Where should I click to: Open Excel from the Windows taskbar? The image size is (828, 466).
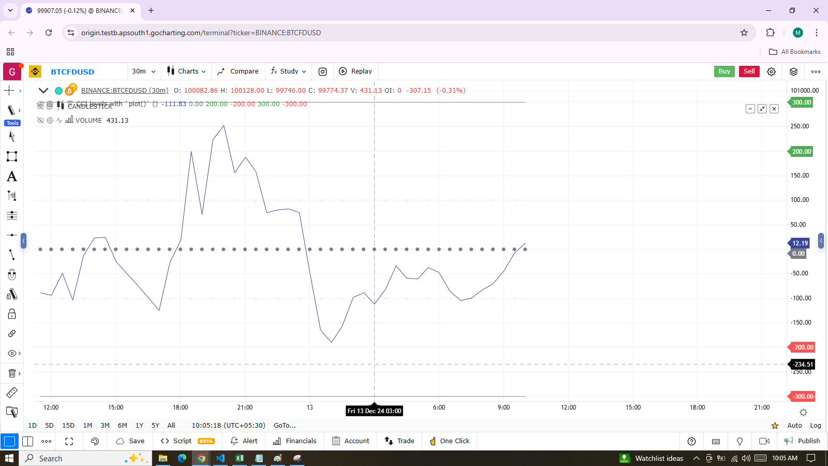coord(240,458)
